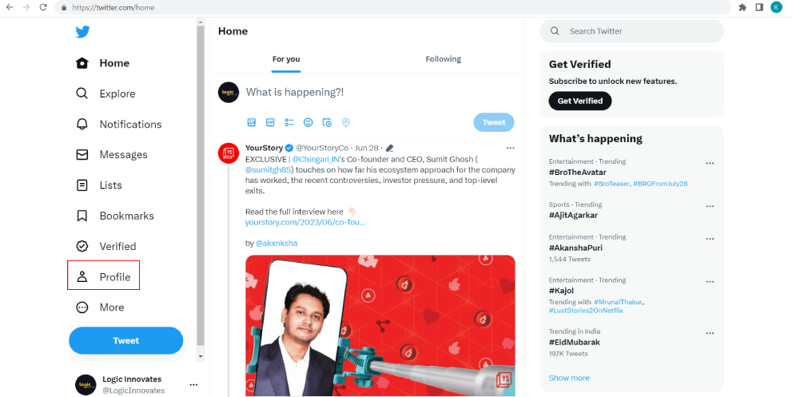Click the Get Verified button

click(x=580, y=101)
